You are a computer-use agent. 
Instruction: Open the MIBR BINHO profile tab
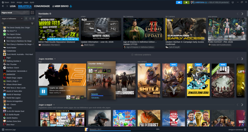point(62,6)
